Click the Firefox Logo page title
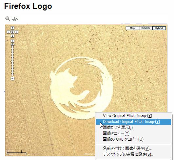The width and height of the screenshot is (174, 160). [x=28, y=6]
